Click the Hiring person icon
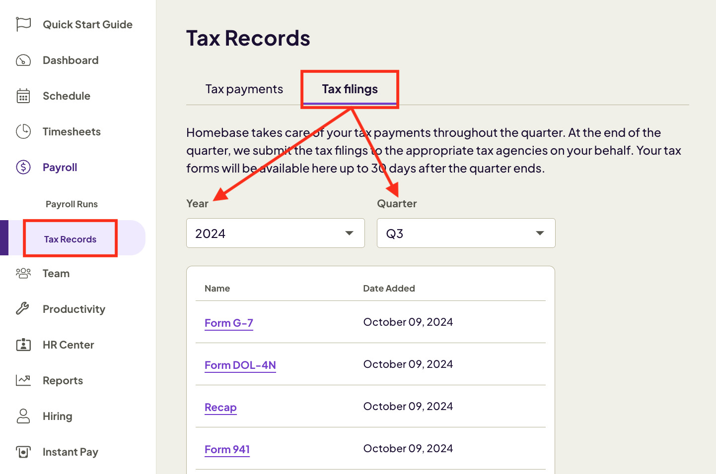This screenshot has height=474, width=716. (23, 416)
